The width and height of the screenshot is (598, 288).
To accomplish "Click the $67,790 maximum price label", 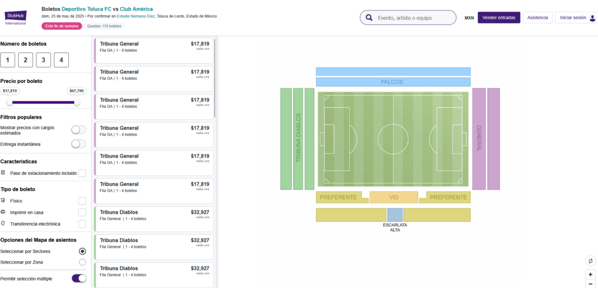I will point(77,91).
